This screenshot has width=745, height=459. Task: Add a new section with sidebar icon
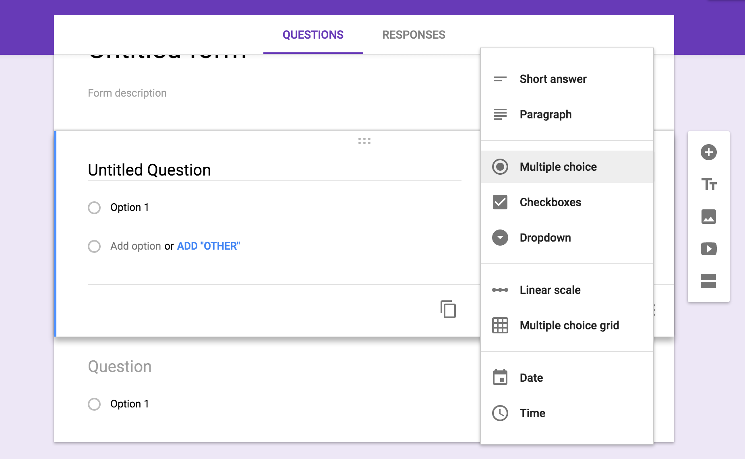click(x=709, y=281)
